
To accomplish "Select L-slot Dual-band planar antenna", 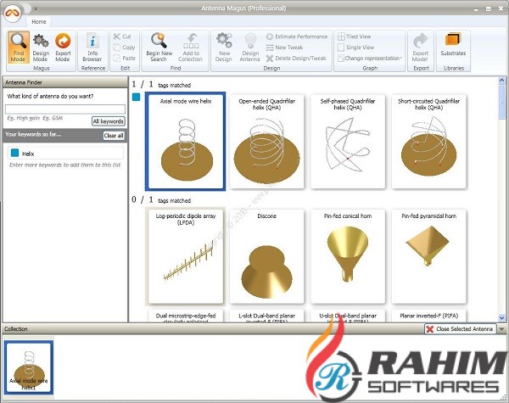I will tap(266, 316).
